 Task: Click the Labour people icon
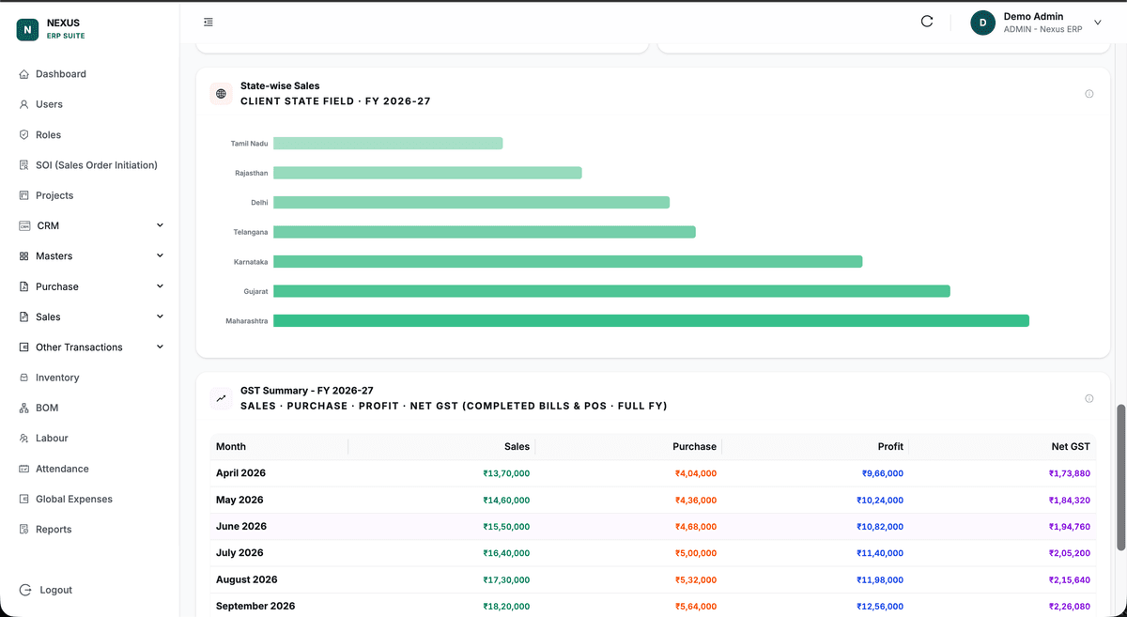click(x=23, y=439)
